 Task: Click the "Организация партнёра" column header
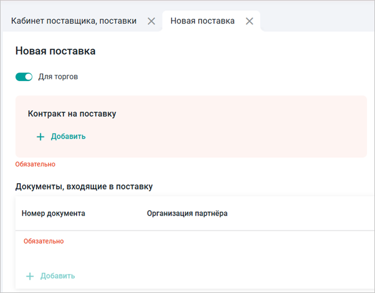tap(187, 213)
